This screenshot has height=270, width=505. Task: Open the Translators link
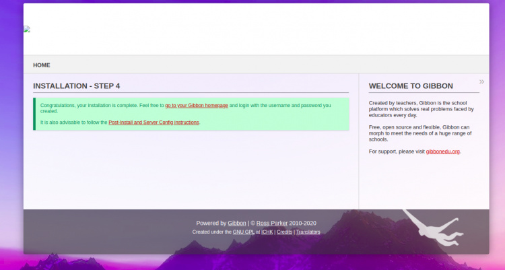308,232
